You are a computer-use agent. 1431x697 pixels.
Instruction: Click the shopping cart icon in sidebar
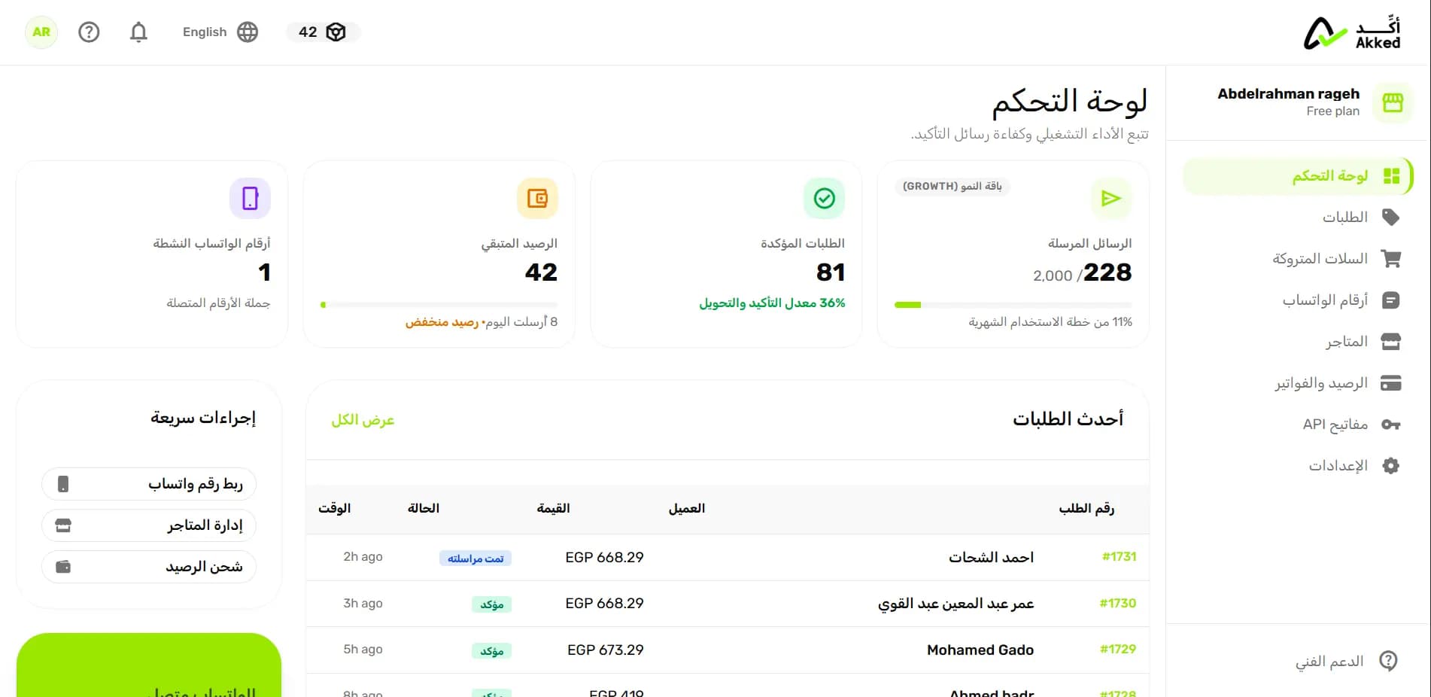point(1391,259)
